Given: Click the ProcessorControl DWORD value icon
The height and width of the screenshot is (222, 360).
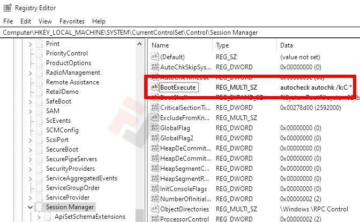Looking at the screenshot, I should tap(155, 219).
